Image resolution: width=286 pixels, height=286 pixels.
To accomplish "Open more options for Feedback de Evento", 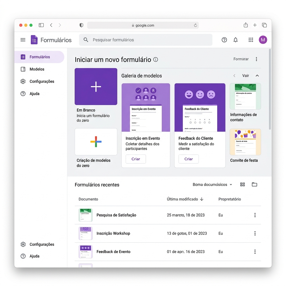I will pos(255,252).
